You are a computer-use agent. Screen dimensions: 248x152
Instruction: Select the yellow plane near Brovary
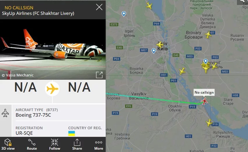pyautogui.click(x=208, y=34)
